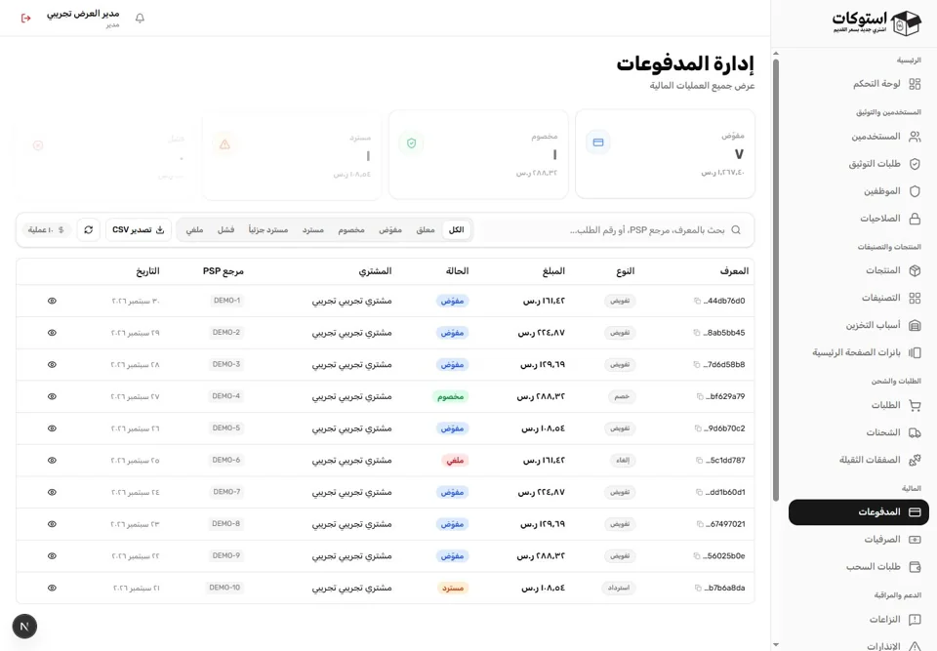Select the مسترد جزئياً filter tab
Image resolution: width=937 pixels, height=651 pixels.
pyautogui.click(x=268, y=229)
